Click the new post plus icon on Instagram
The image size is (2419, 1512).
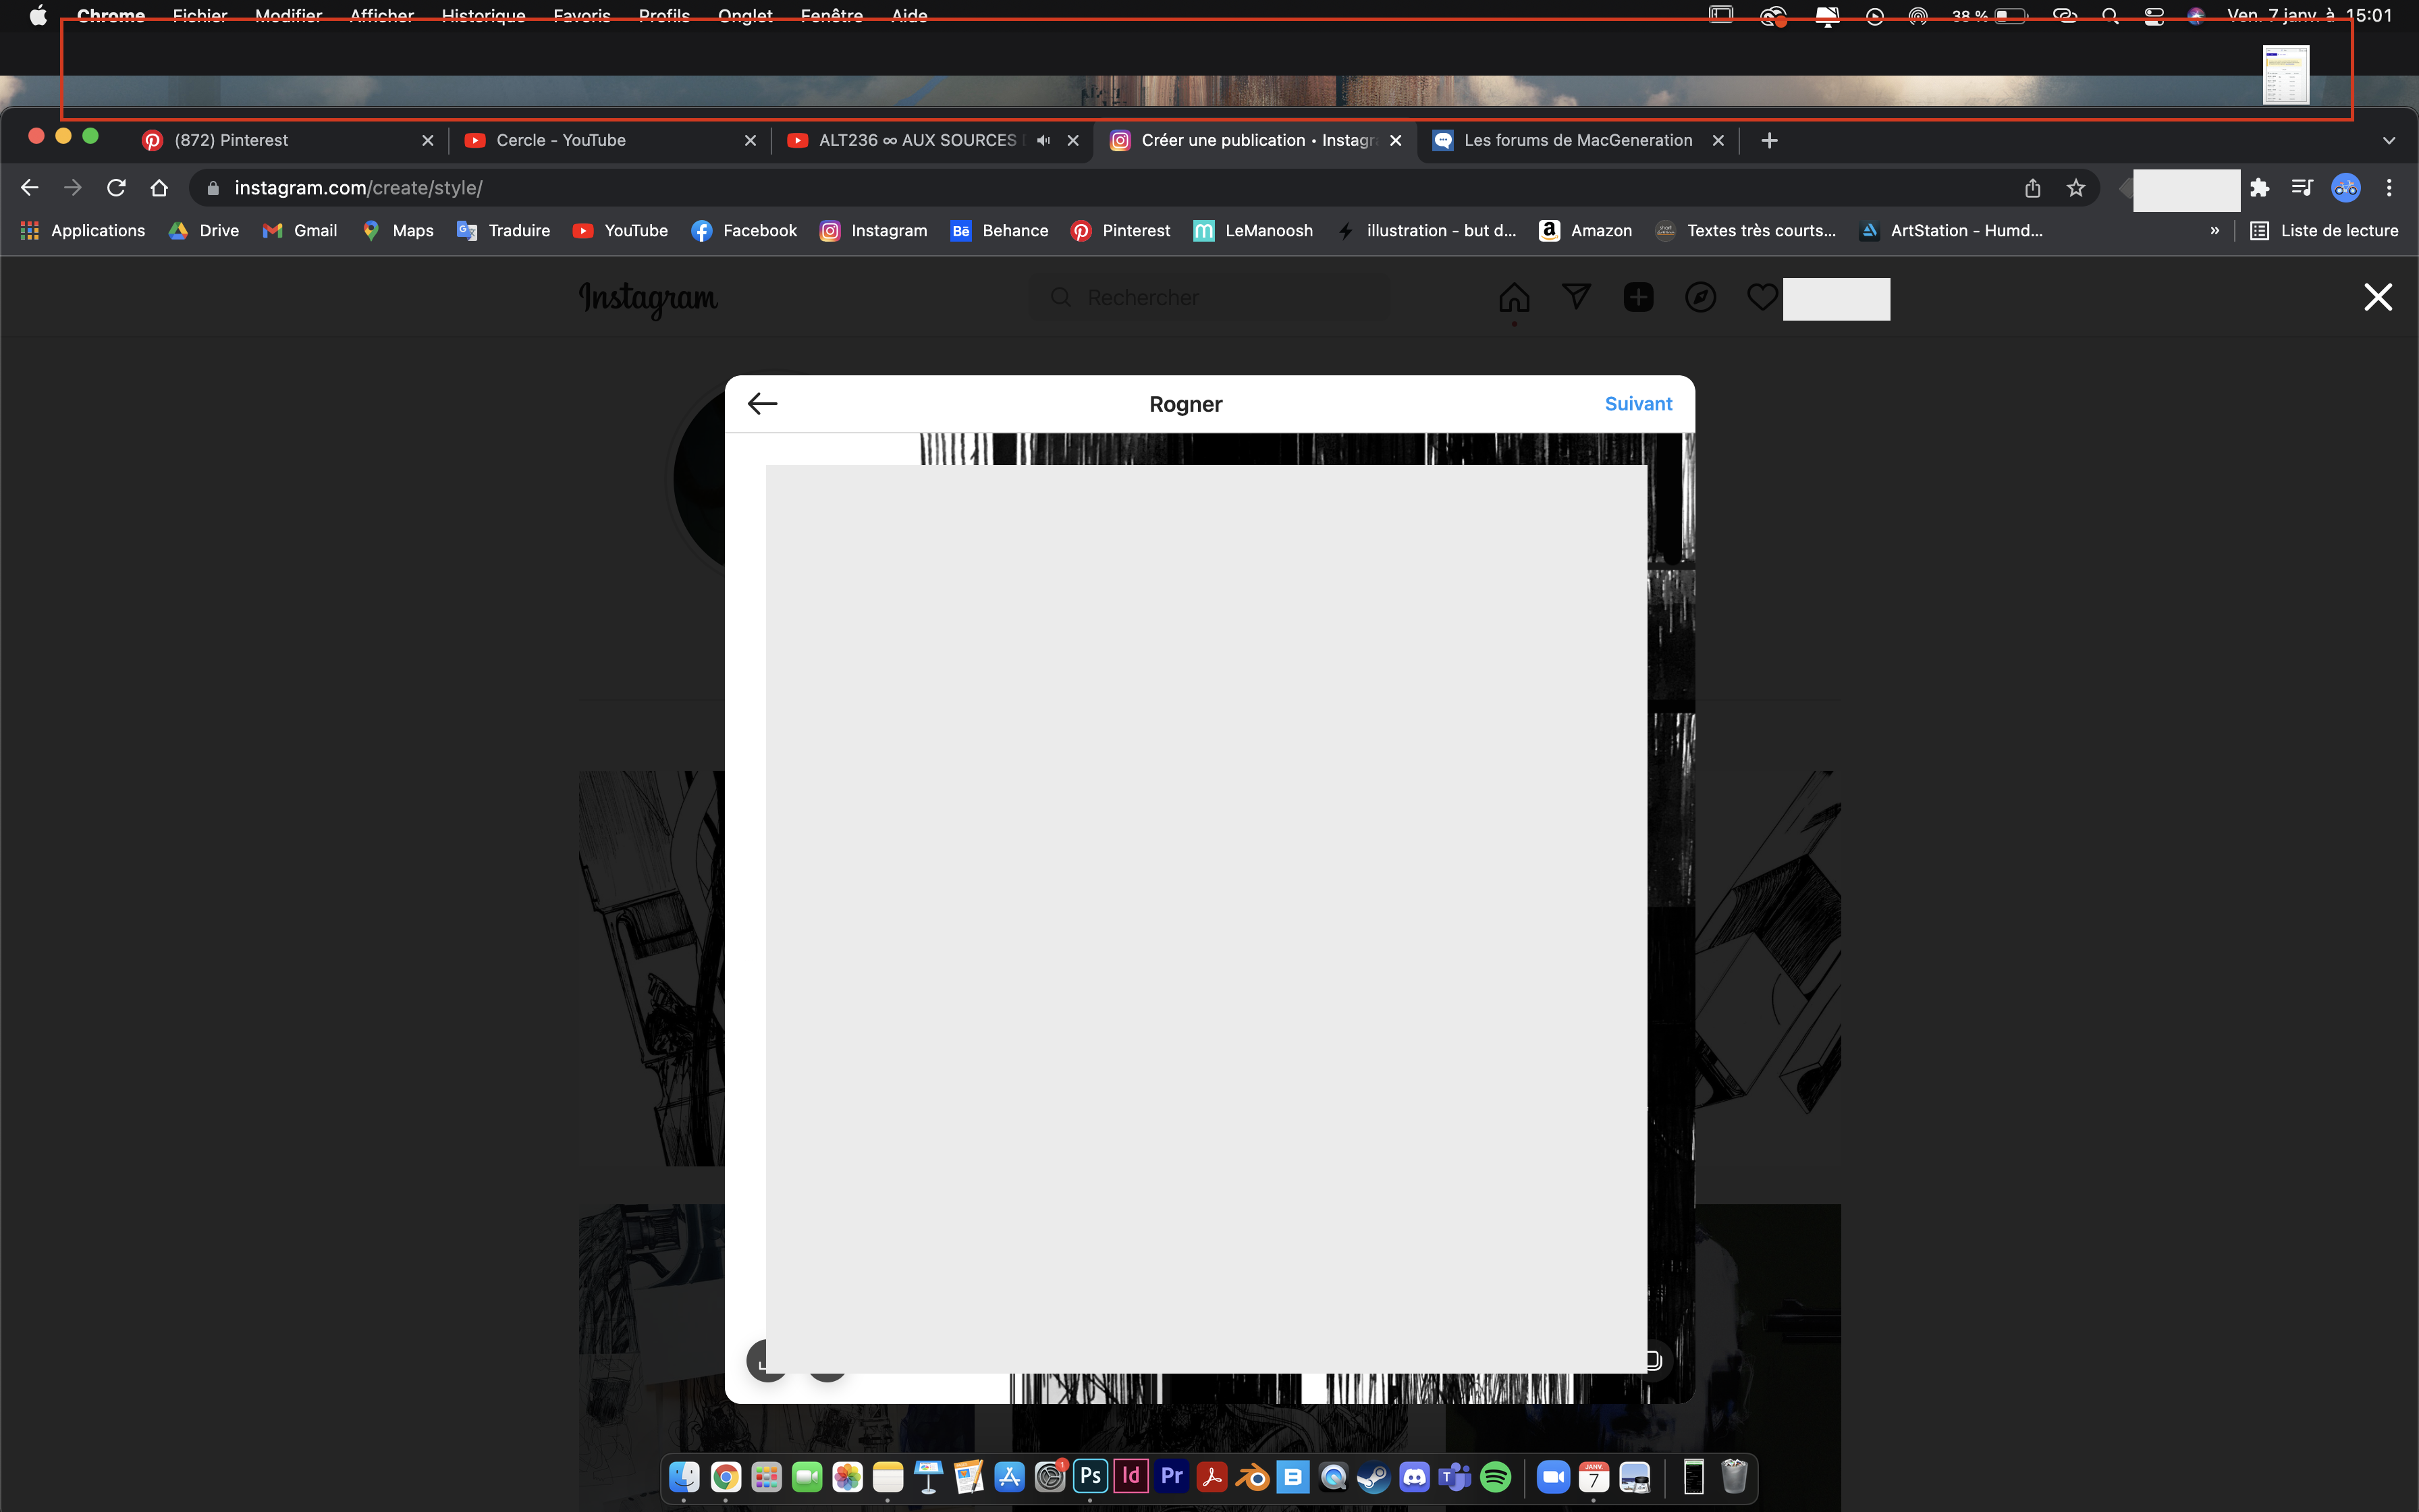(x=1637, y=297)
